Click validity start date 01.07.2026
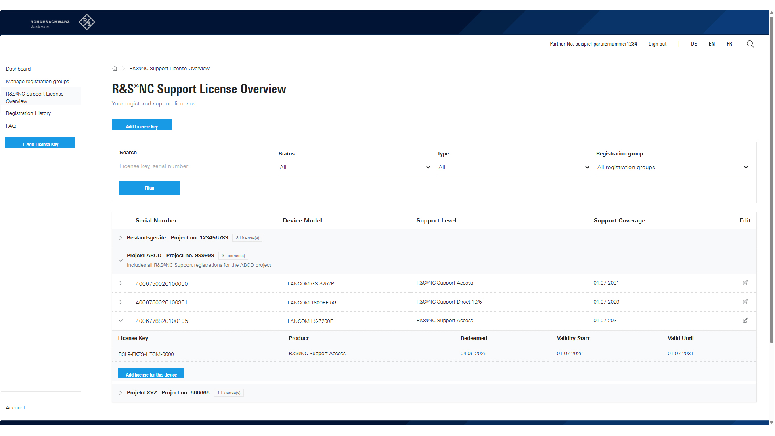The image size is (775, 436). (x=570, y=354)
